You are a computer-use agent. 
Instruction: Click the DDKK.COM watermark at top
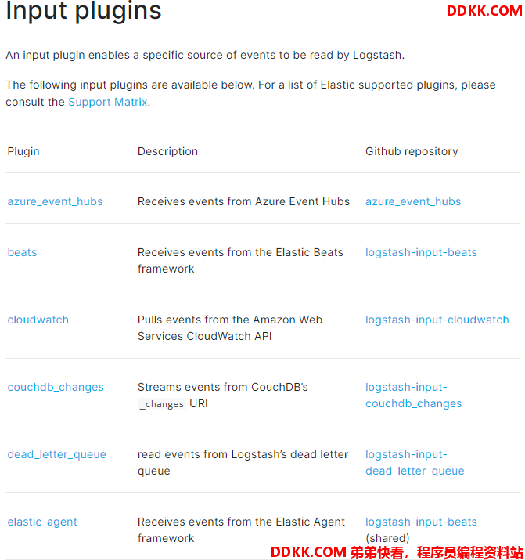(484, 11)
